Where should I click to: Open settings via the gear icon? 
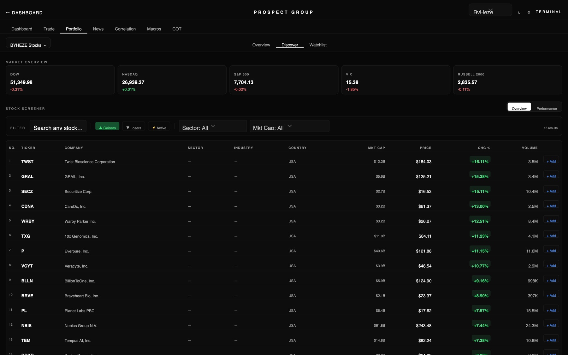529,13
